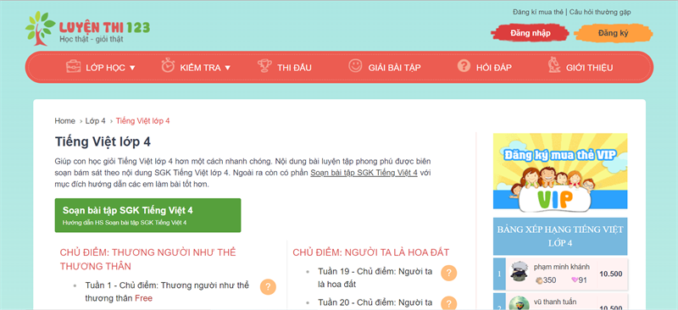Click the Học thật - giỏi thật slogan

click(92, 39)
